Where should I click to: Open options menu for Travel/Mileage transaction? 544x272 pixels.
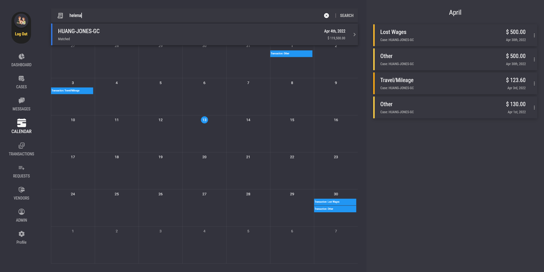pos(534,83)
